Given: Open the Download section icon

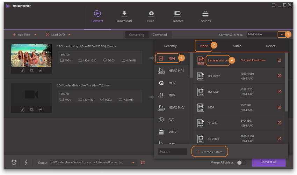Looking at the screenshot, I should (x=124, y=13).
